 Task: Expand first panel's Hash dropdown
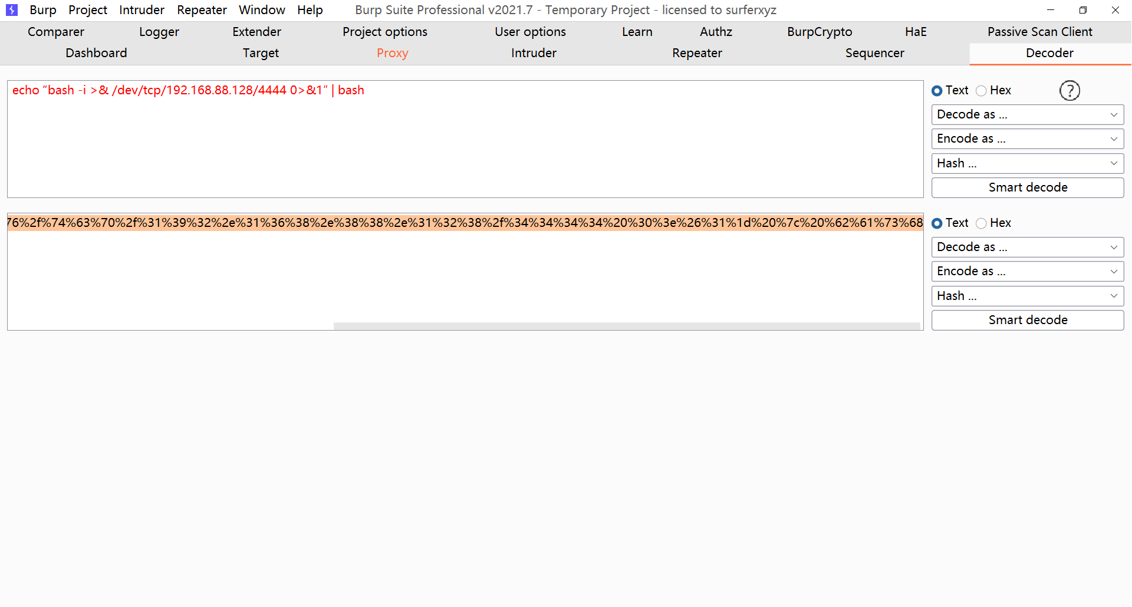(x=1028, y=163)
